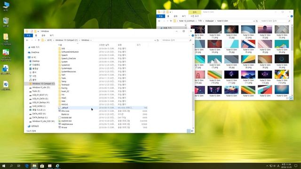Viewport: 301px width, 169px height.
Task: Open Task View from the taskbar
Action: click(x=19, y=166)
